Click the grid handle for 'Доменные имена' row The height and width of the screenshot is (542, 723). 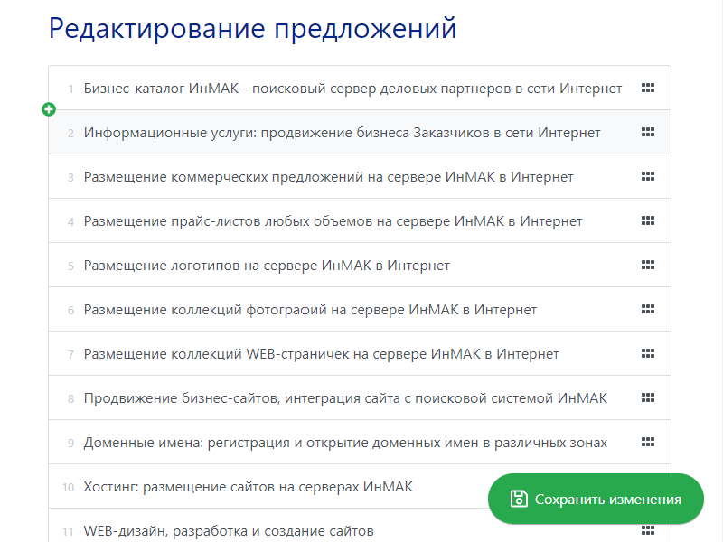coord(647,443)
